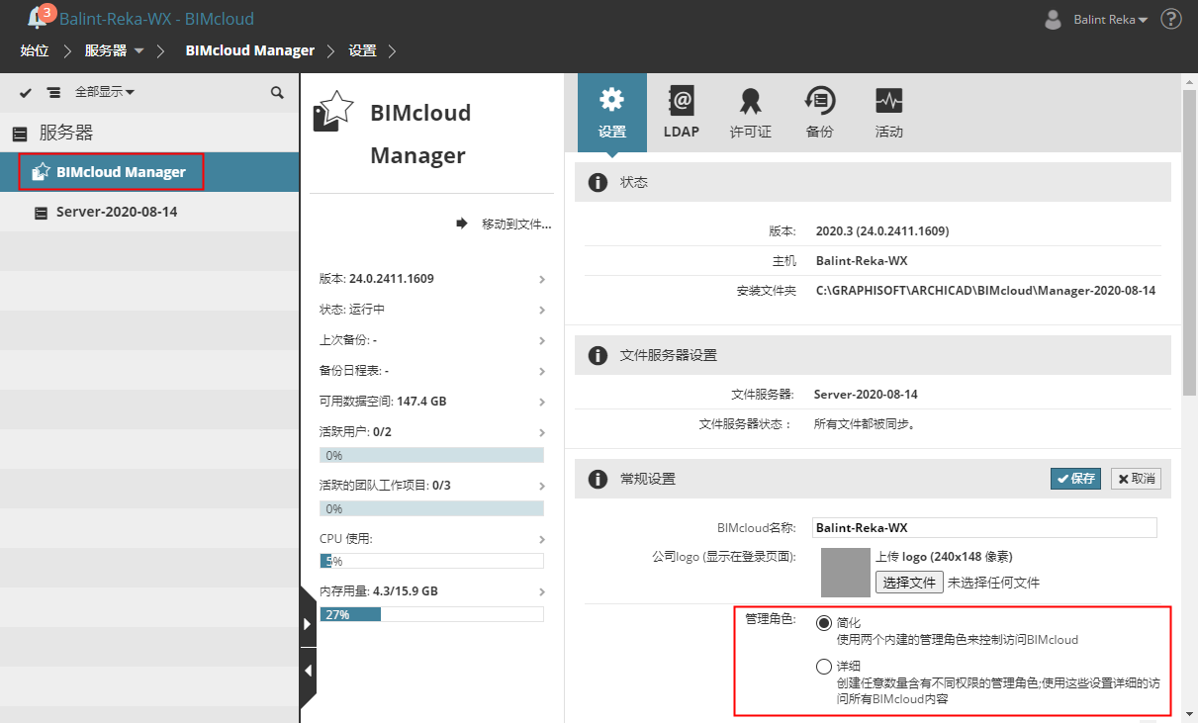Open the 全部显示 filter dropdown
Image resolution: width=1198 pixels, height=723 pixels.
pos(105,92)
